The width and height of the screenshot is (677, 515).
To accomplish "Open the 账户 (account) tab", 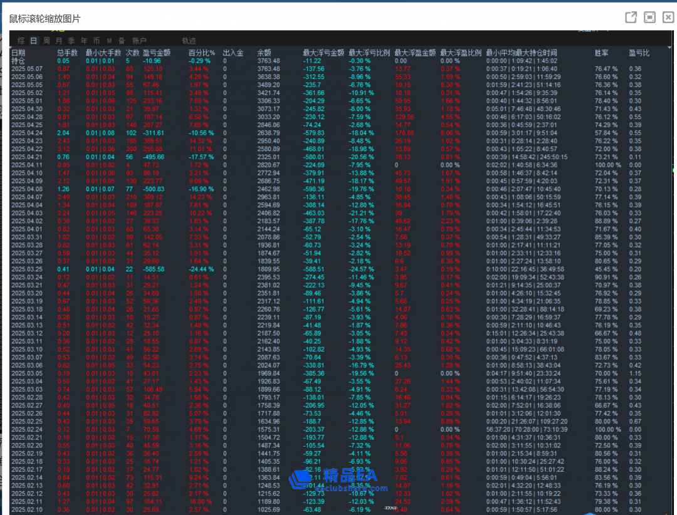I will click(x=139, y=41).
